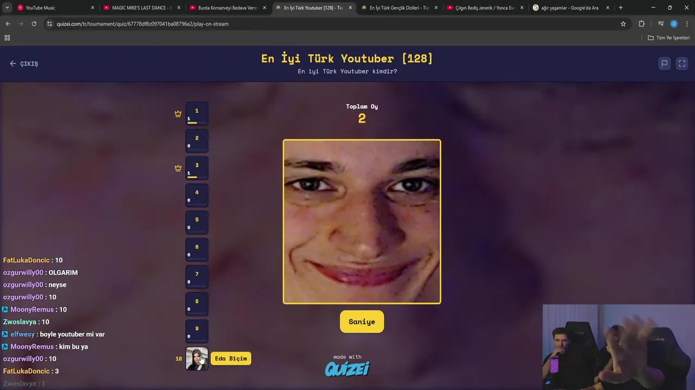Screen dimensions: 695x390
Task: Reload the quizei page
Action: (x=34, y=24)
